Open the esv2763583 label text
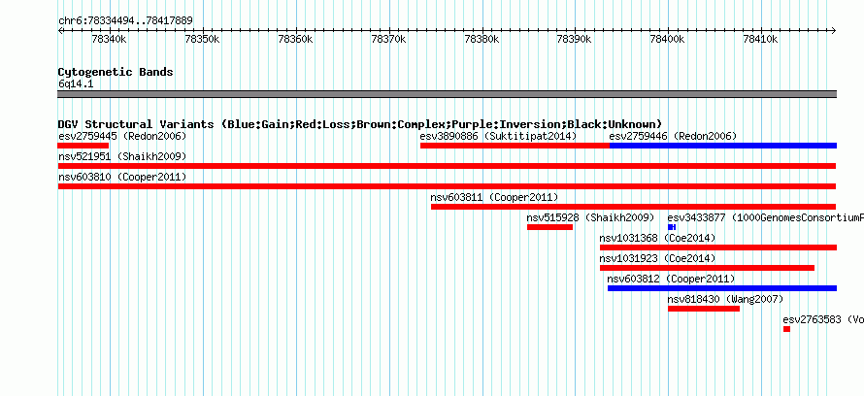Screen dimensions: 864x396 pyautogui.click(x=823, y=319)
